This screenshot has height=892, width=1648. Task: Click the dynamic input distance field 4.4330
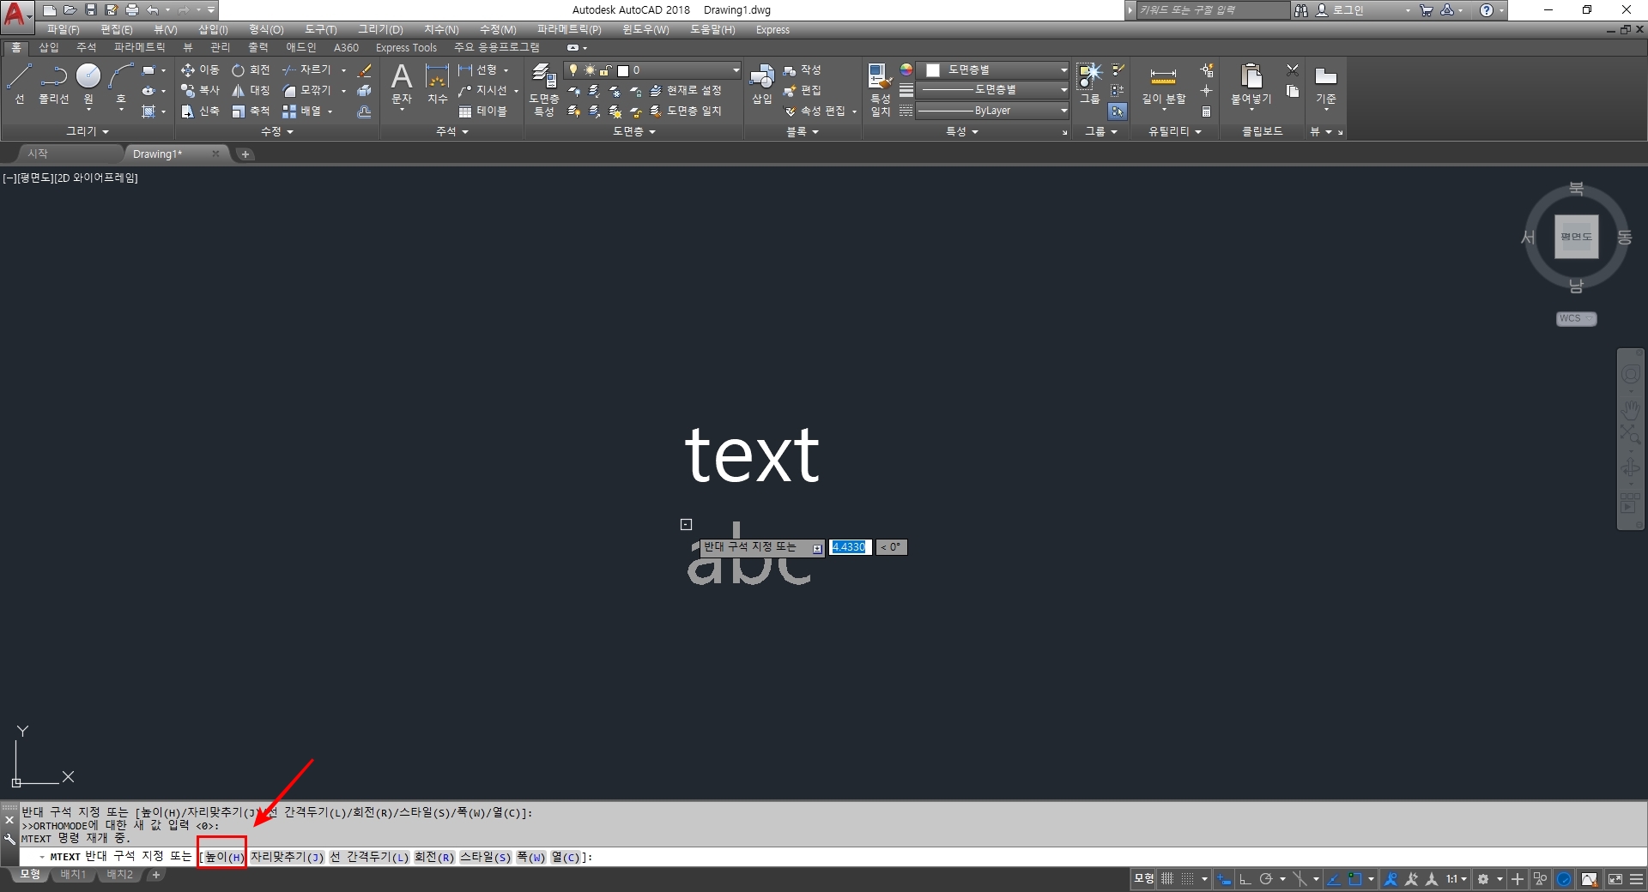851,547
